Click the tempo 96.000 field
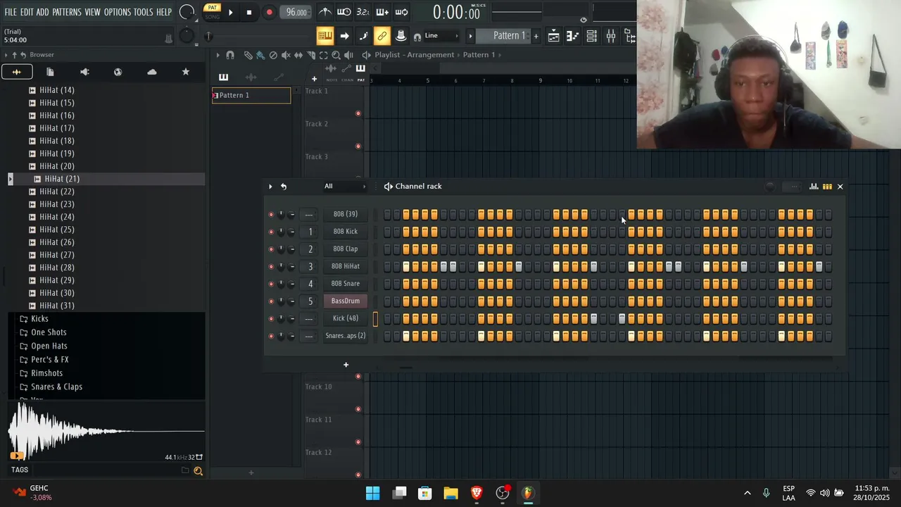Viewport: 901px width, 507px height. coord(296,12)
